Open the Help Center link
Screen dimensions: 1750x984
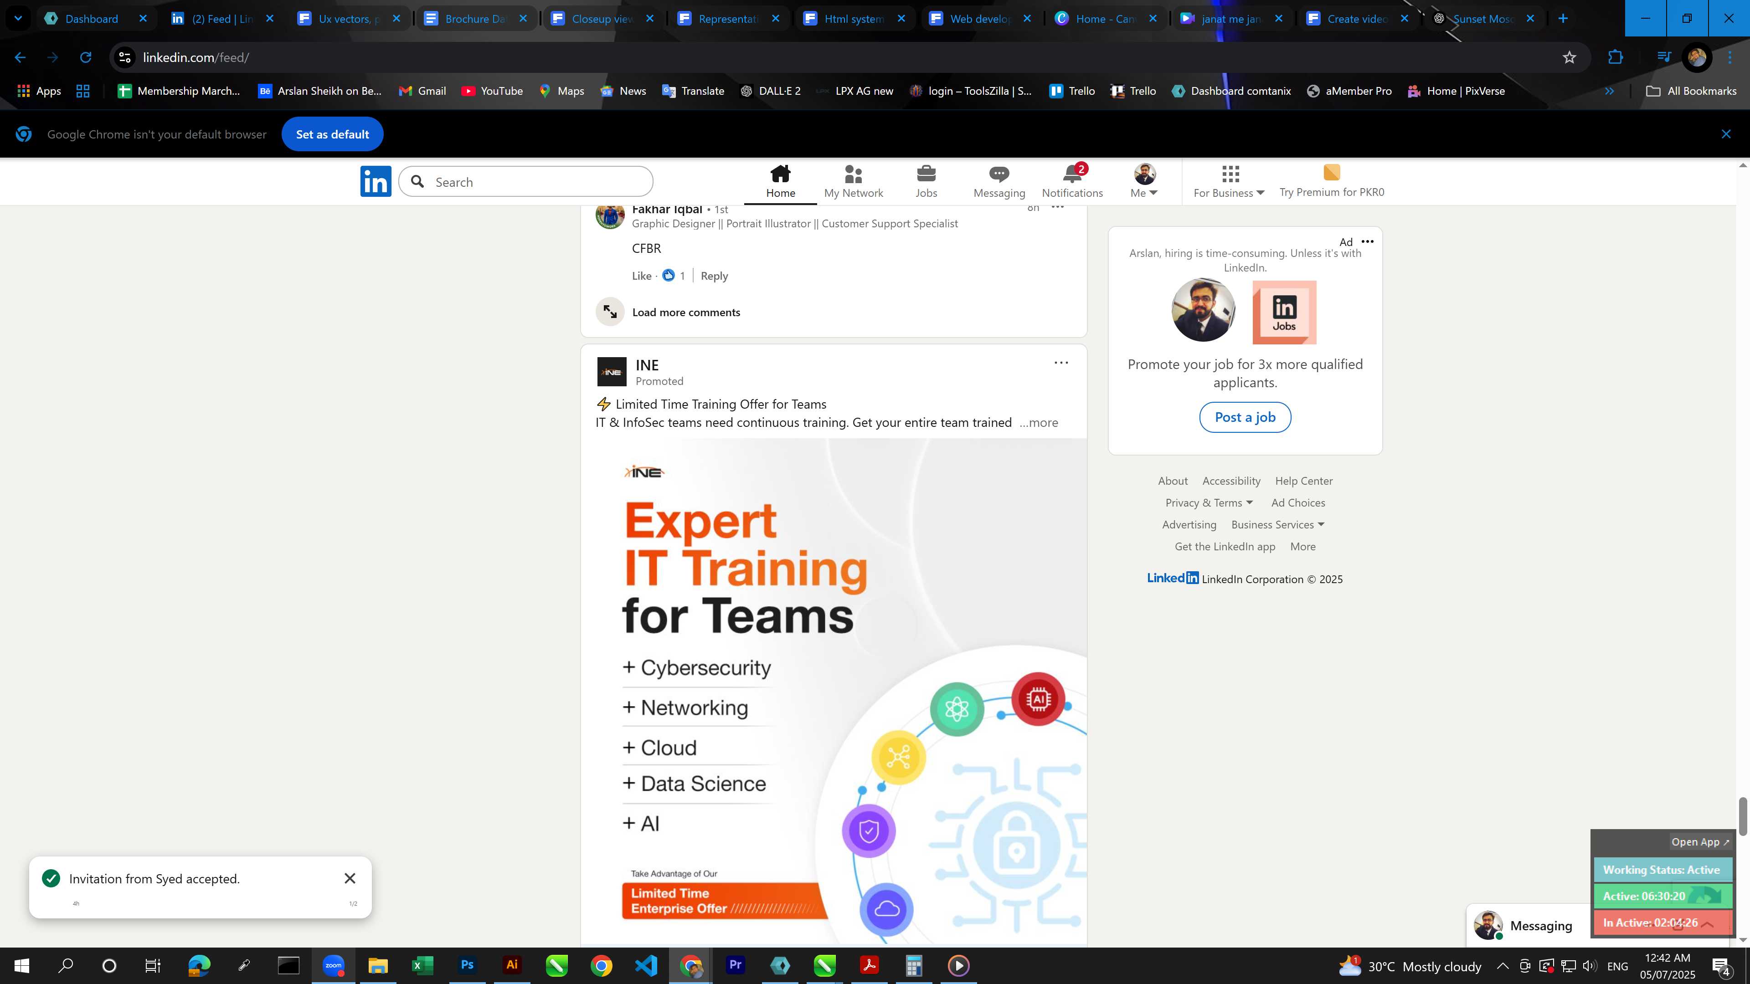1303,481
